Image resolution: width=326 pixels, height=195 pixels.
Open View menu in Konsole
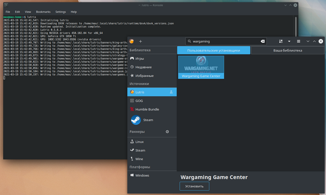tap(28, 12)
